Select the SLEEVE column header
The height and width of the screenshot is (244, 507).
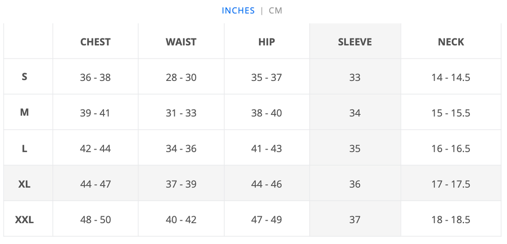(355, 42)
